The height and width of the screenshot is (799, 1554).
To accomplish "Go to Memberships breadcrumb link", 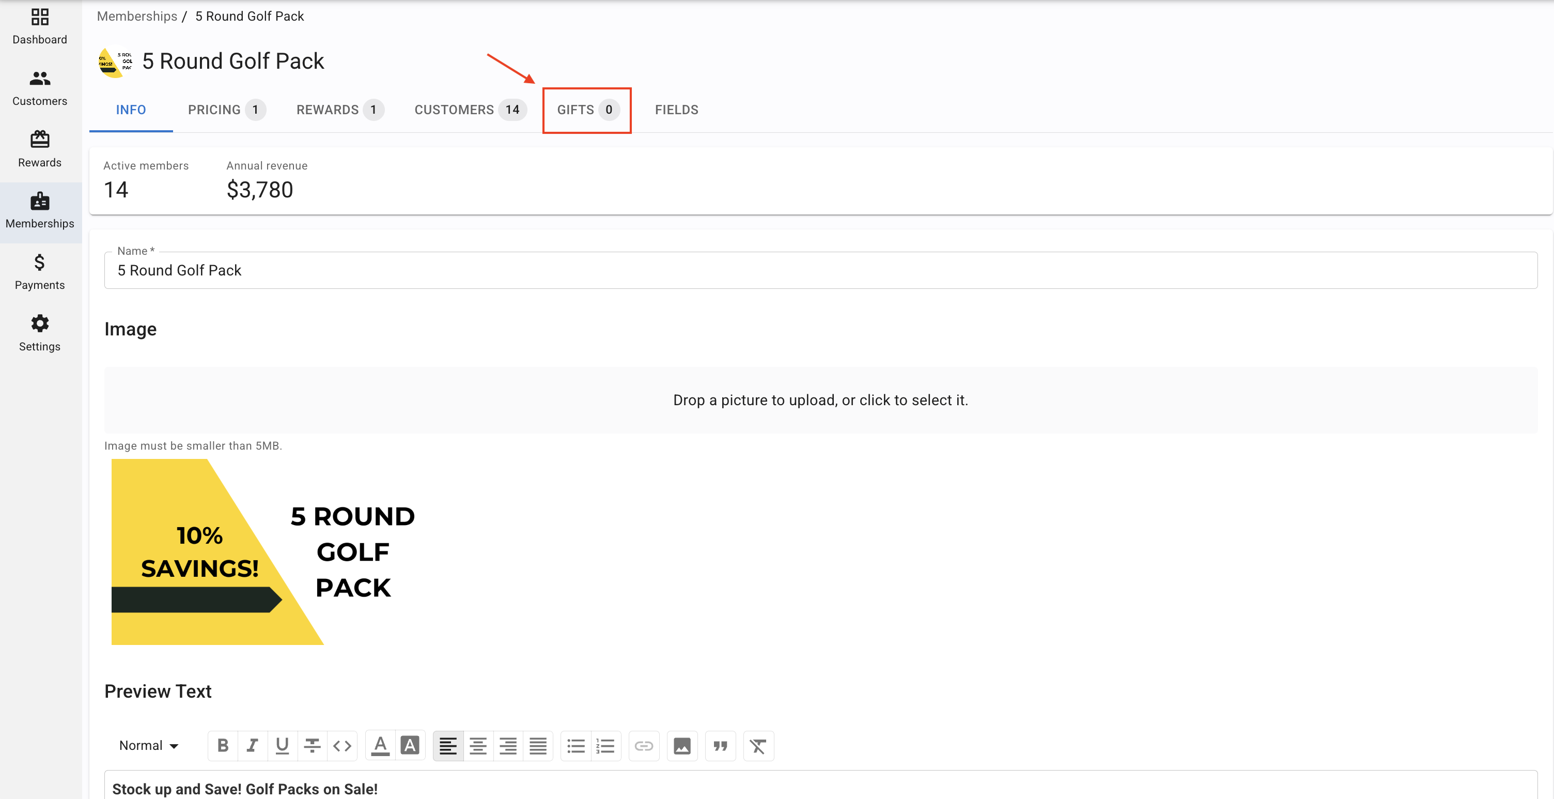I will click(137, 17).
